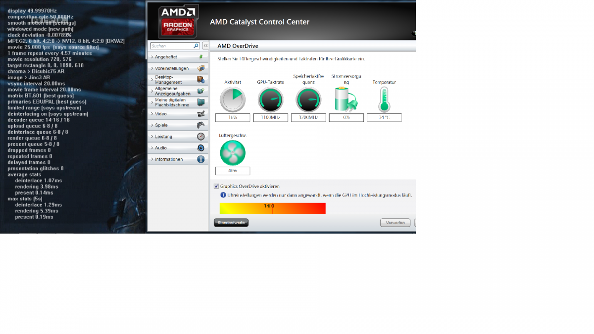Click the 'image > Jinc3 AR' overlay line
Screen dimensions: 594x334
(x=29, y=77)
